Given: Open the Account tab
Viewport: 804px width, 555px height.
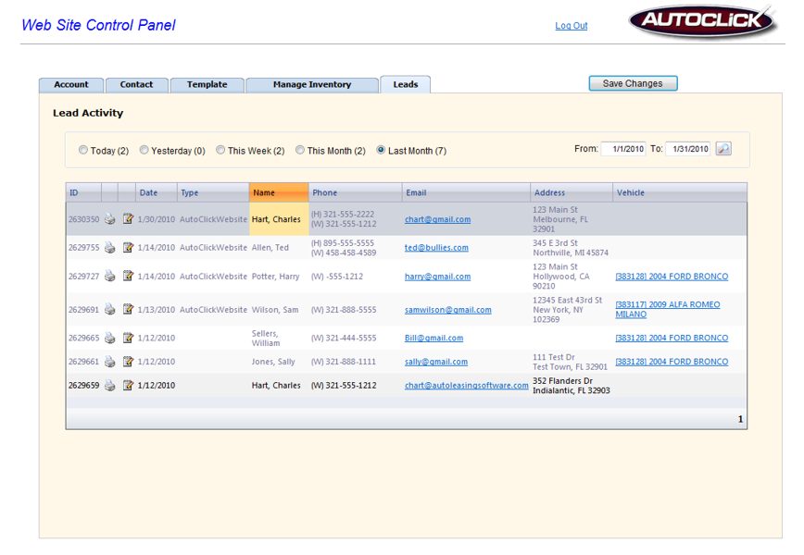Looking at the screenshot, I should tap(71, 84).
